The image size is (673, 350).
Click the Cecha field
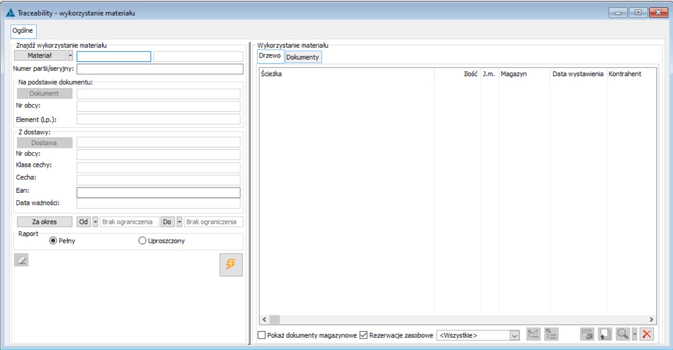(x=158, y=180)
